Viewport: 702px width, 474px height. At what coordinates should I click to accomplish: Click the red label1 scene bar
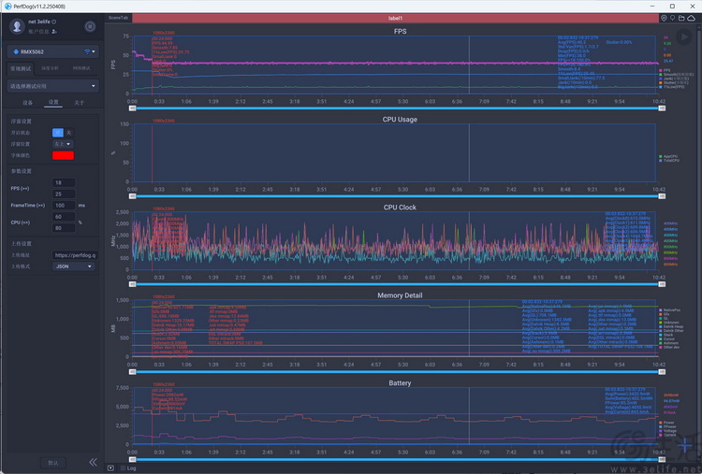point(395,19)
